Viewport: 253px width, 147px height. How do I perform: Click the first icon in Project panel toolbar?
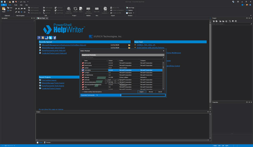[214, 21]
